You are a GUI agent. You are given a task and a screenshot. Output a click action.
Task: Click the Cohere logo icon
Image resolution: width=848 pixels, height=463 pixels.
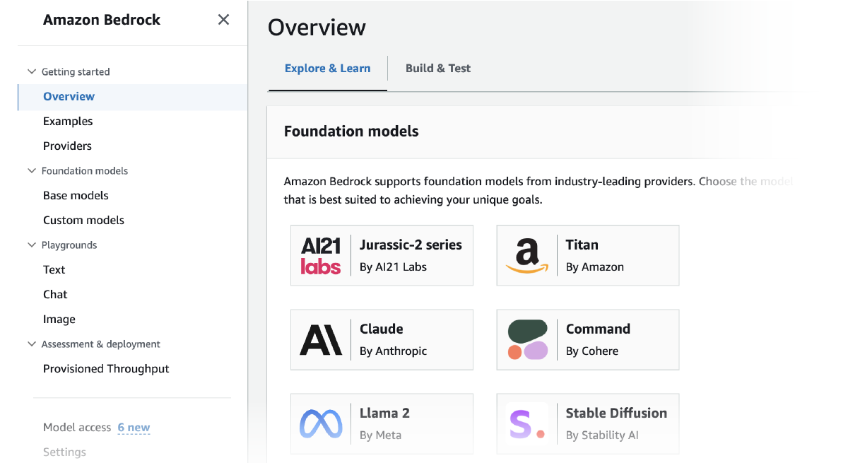528,339
